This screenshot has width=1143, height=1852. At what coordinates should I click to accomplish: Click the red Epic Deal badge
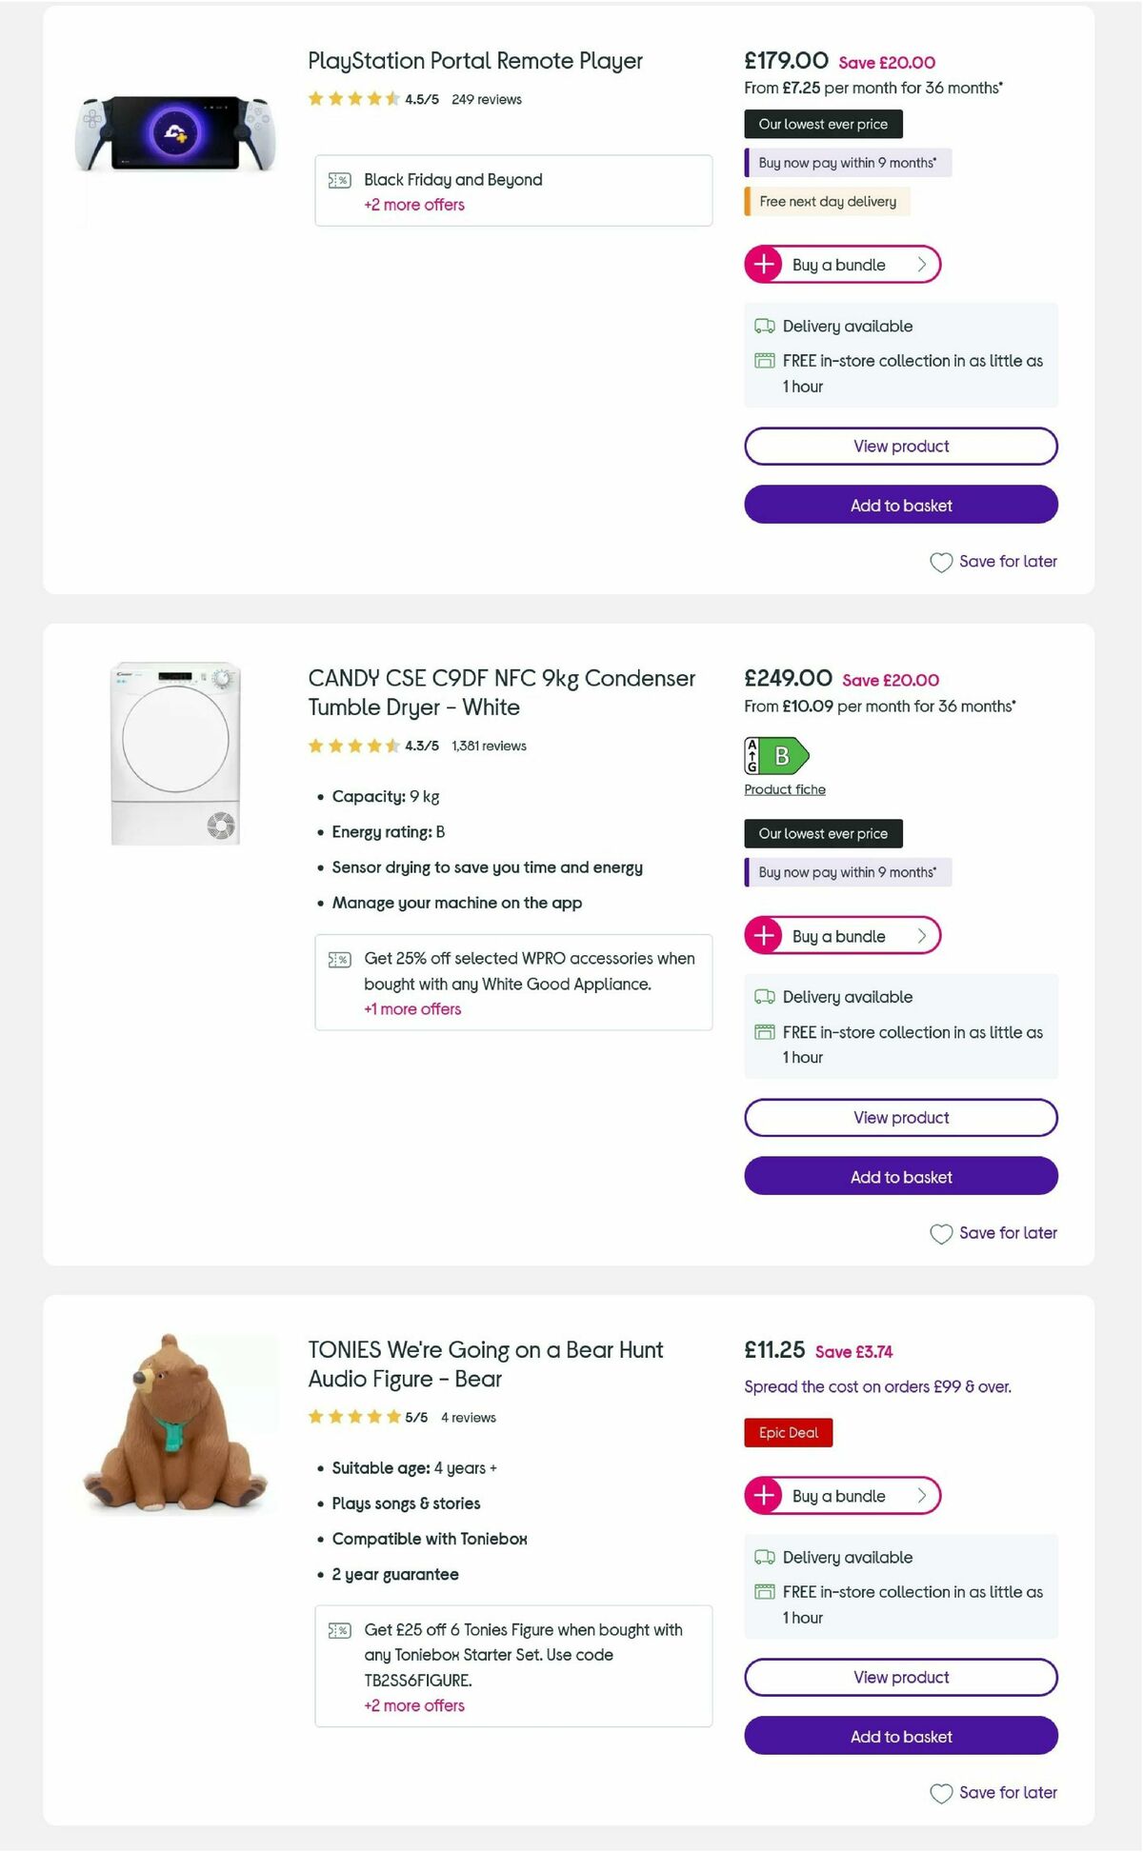pos(788,1432)
